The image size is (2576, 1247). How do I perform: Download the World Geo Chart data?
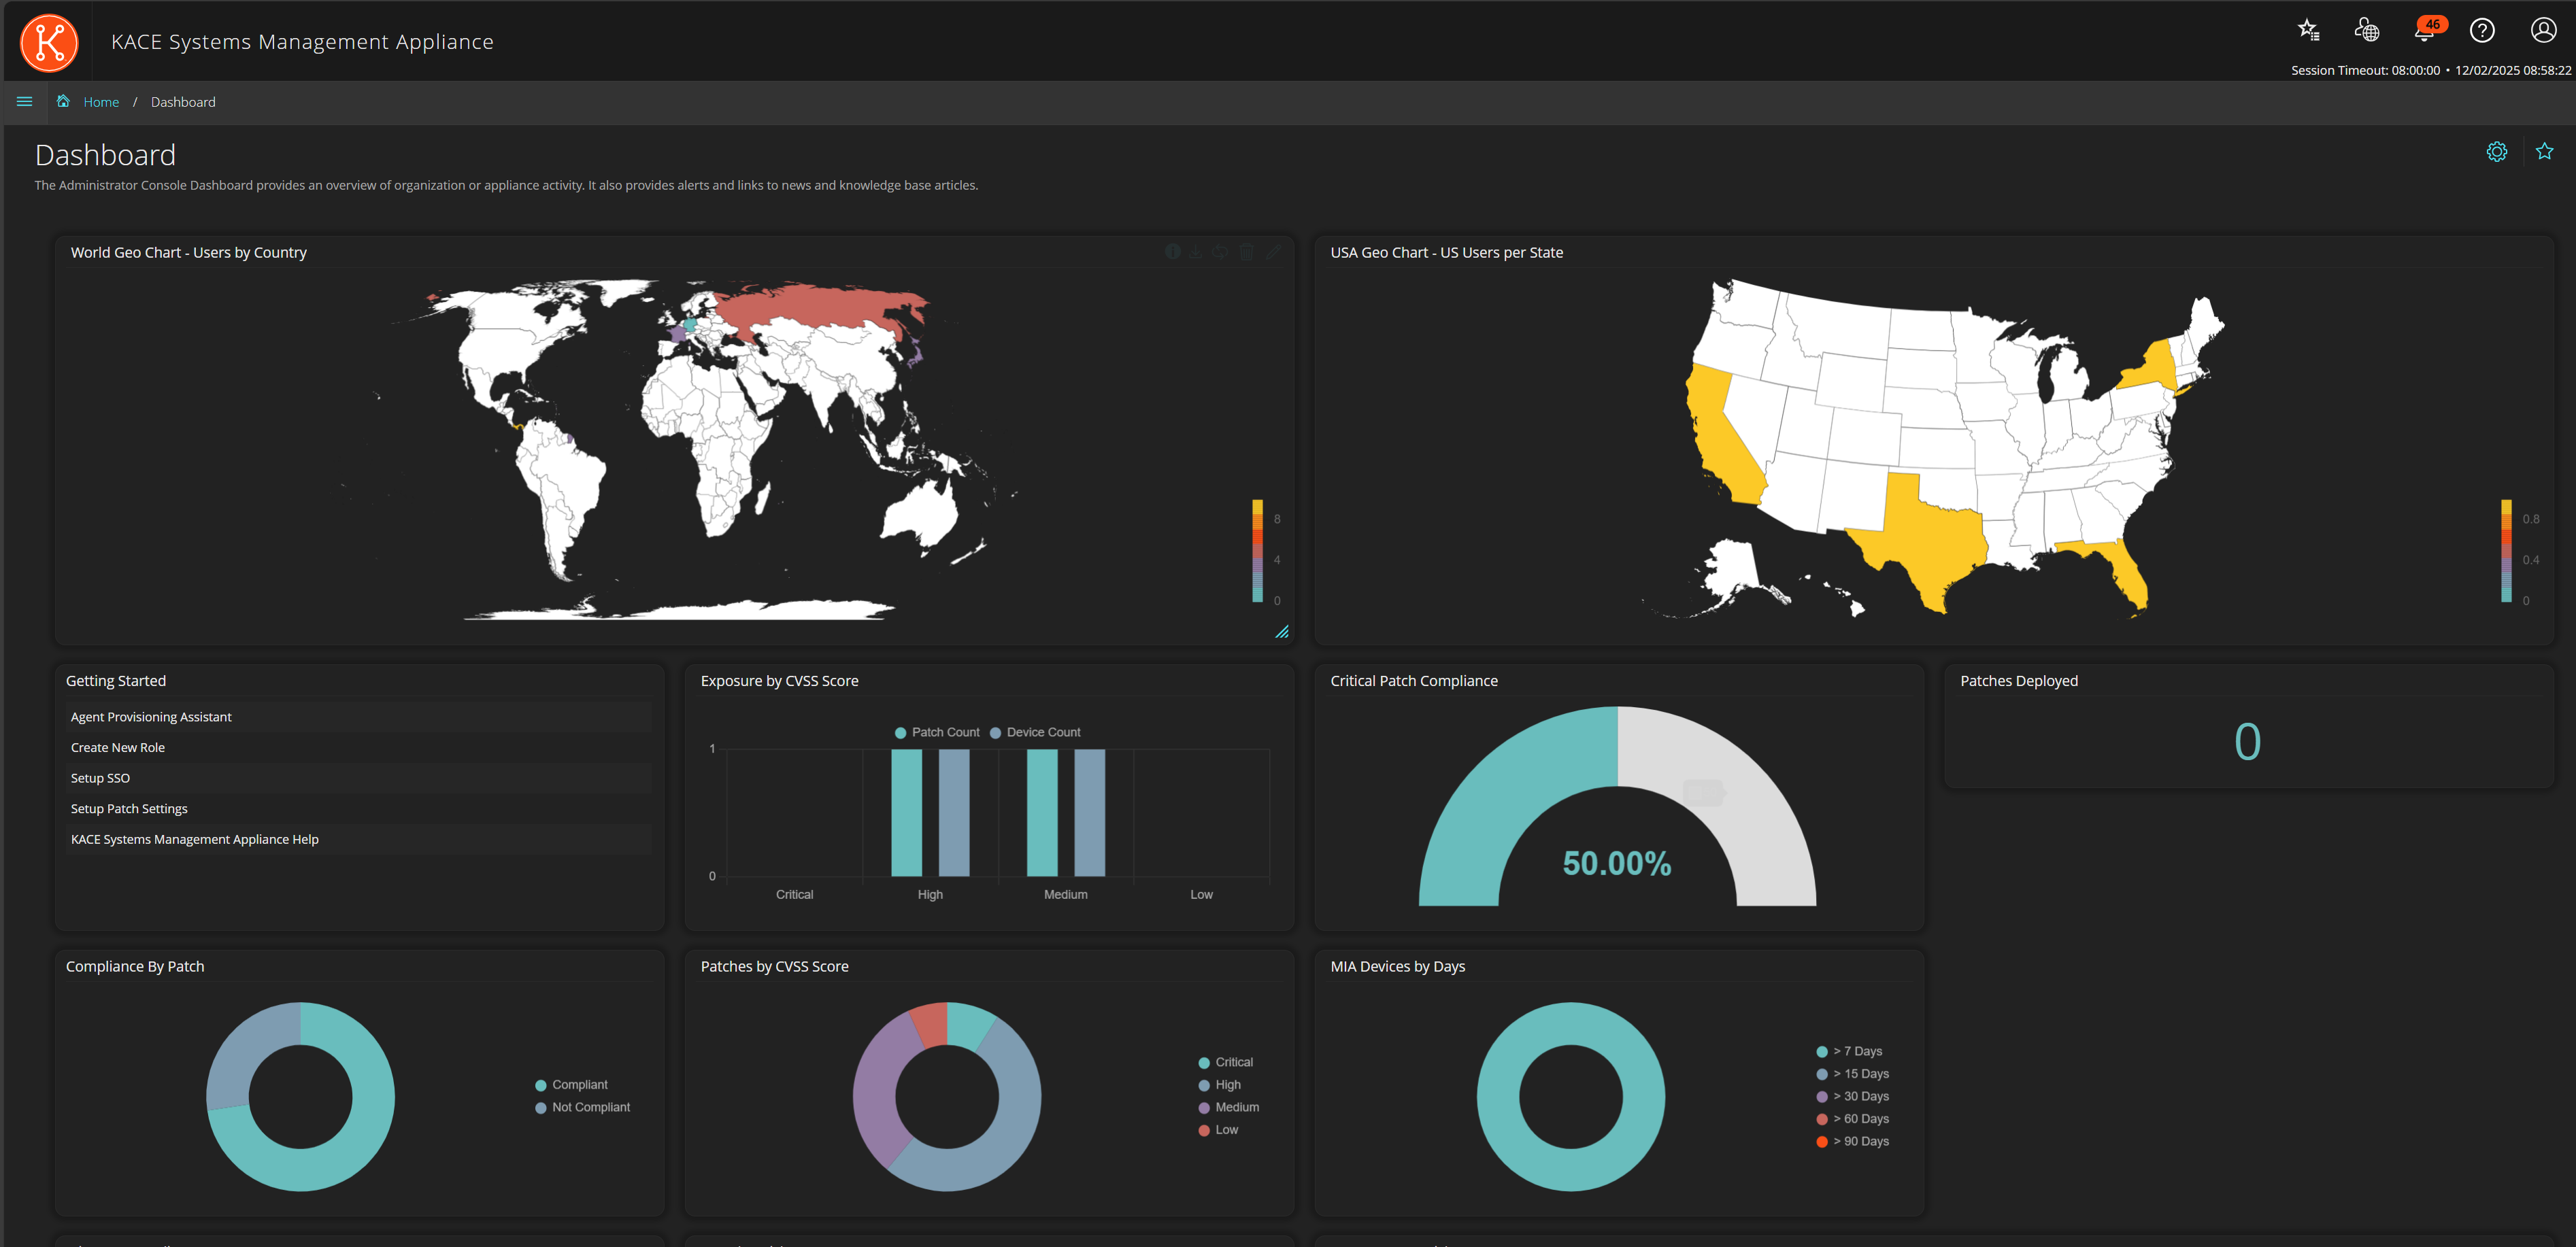click(1196, 252)
